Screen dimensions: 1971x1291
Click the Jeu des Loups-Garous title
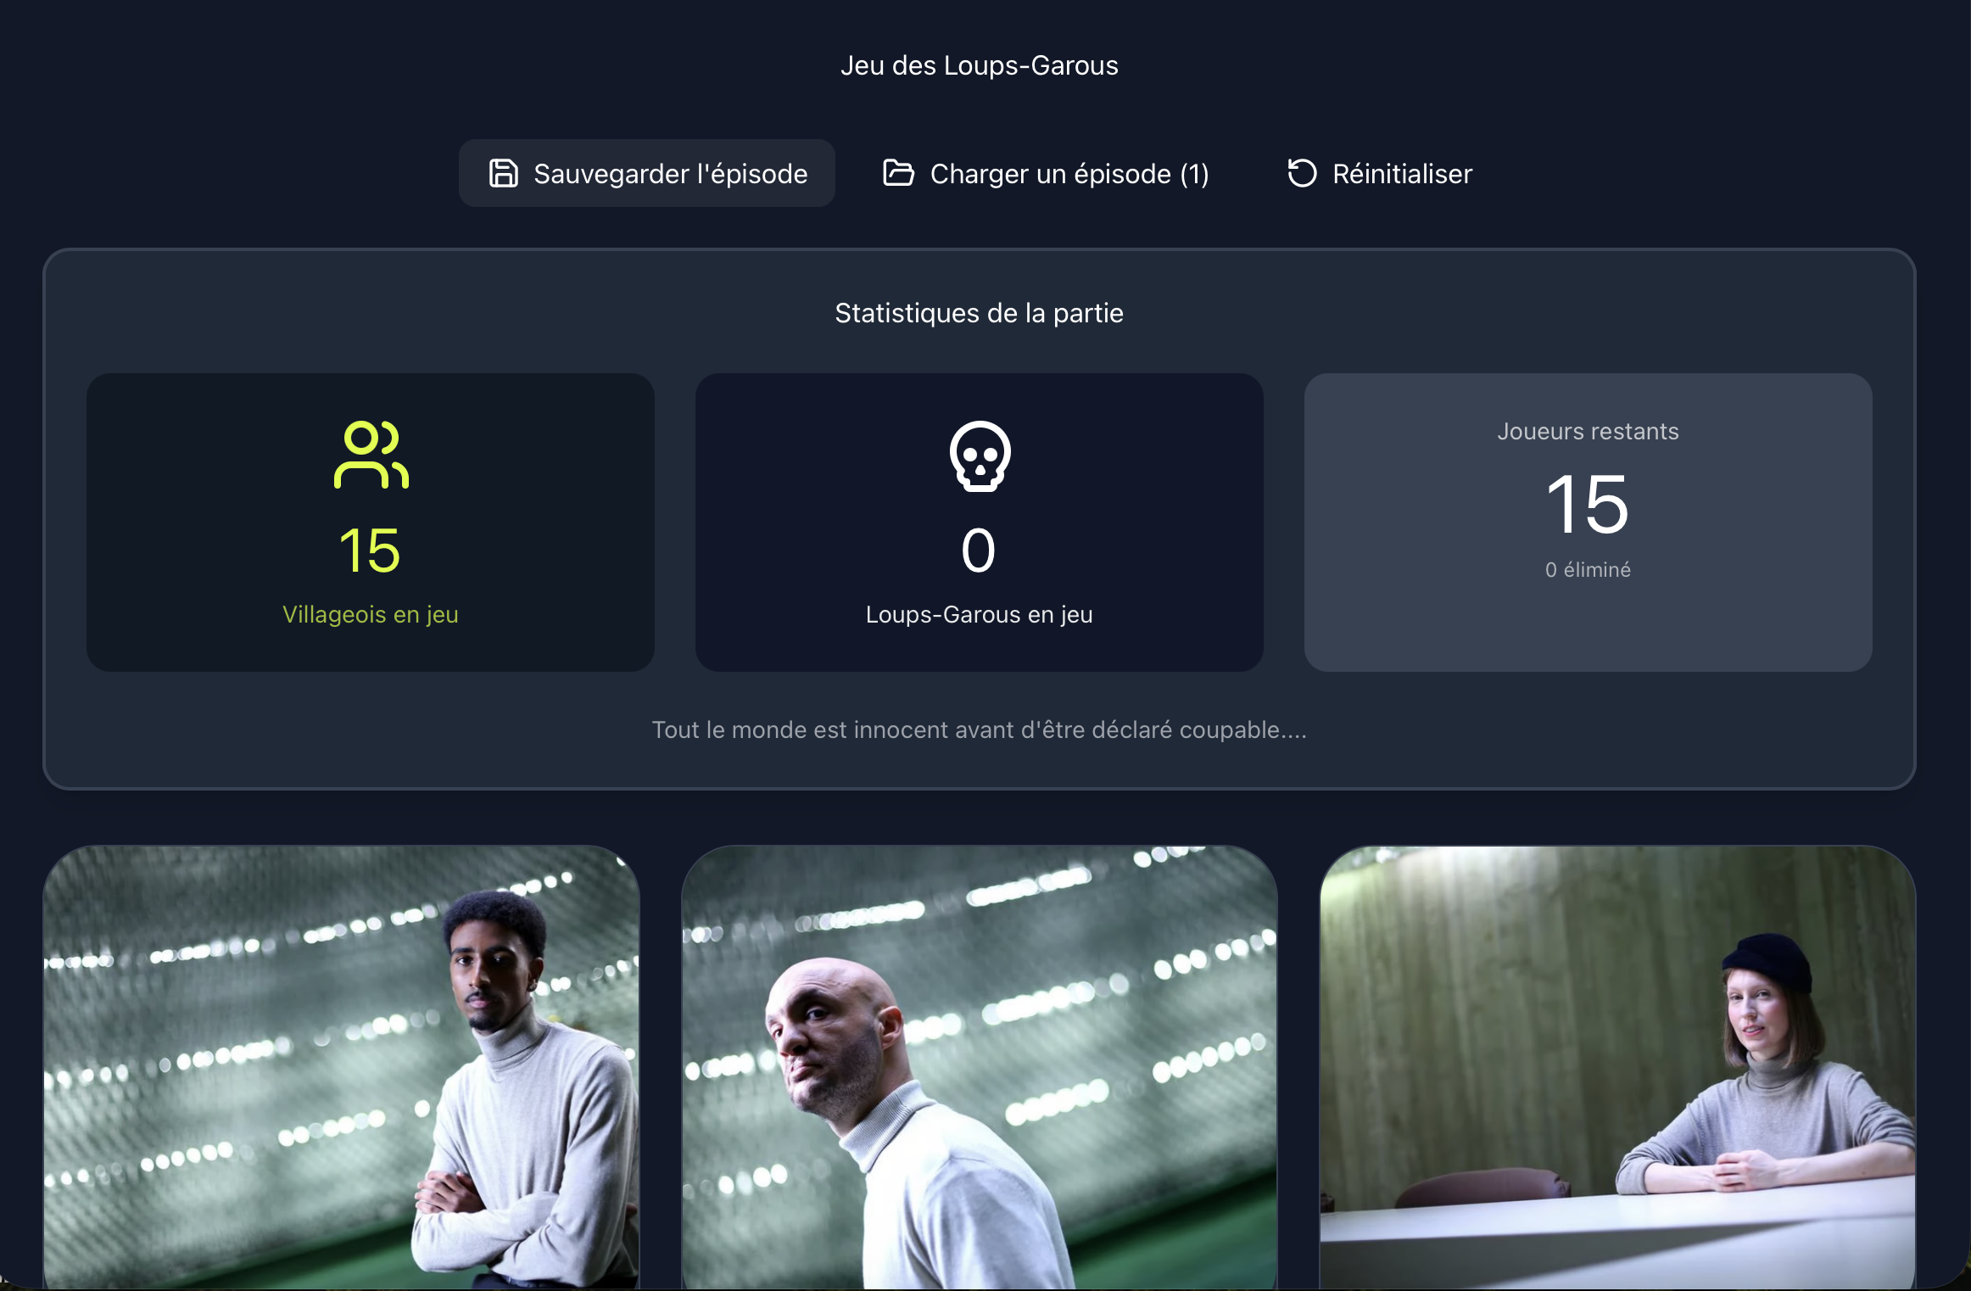click(980, 65)
